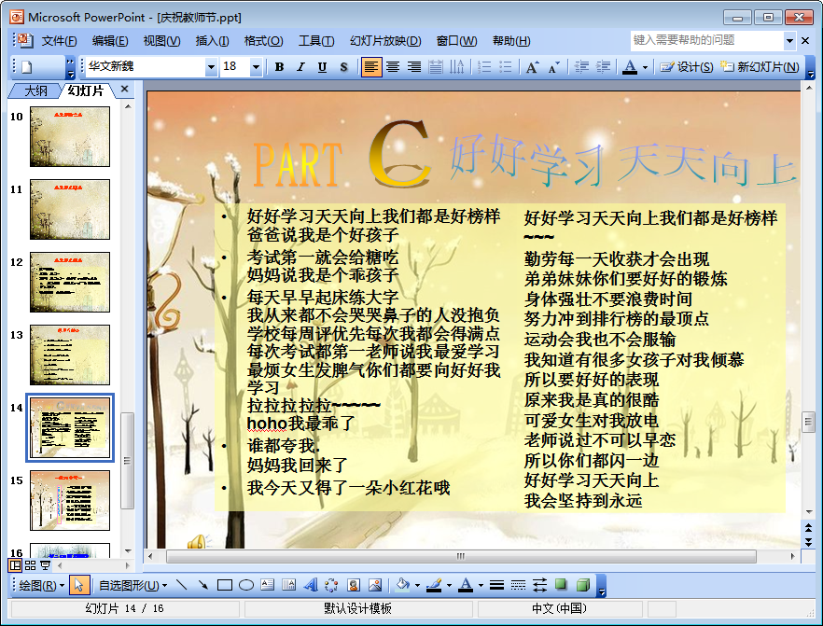
Task: Open the 工具(T) menu
Action: pyautogui.click(x=316, y=41)
